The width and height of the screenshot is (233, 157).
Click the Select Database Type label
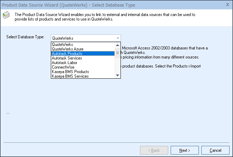pyautogui.click(x=23, y=37)
